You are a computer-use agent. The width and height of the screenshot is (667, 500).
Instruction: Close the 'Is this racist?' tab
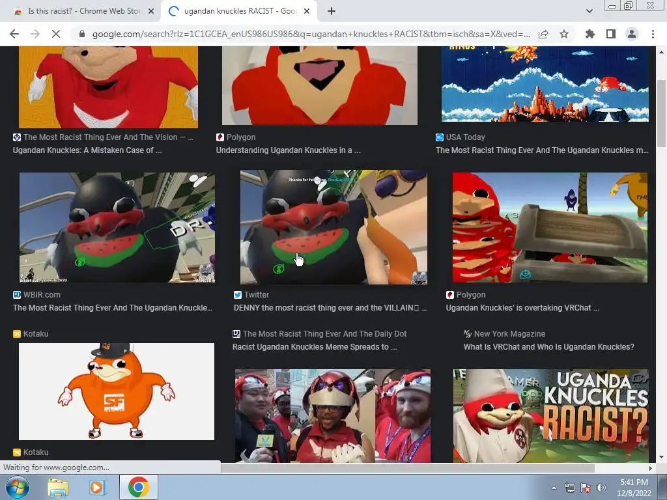point(151,11)
